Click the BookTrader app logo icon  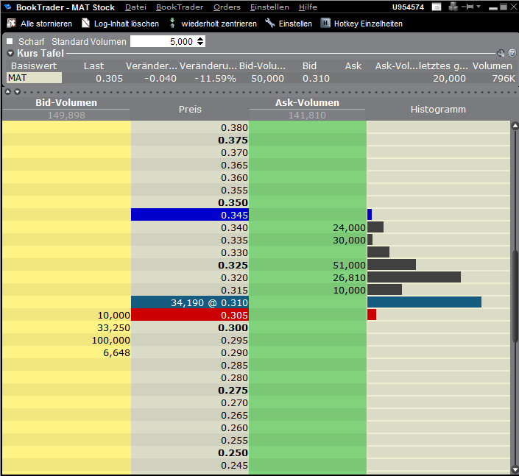7,7
